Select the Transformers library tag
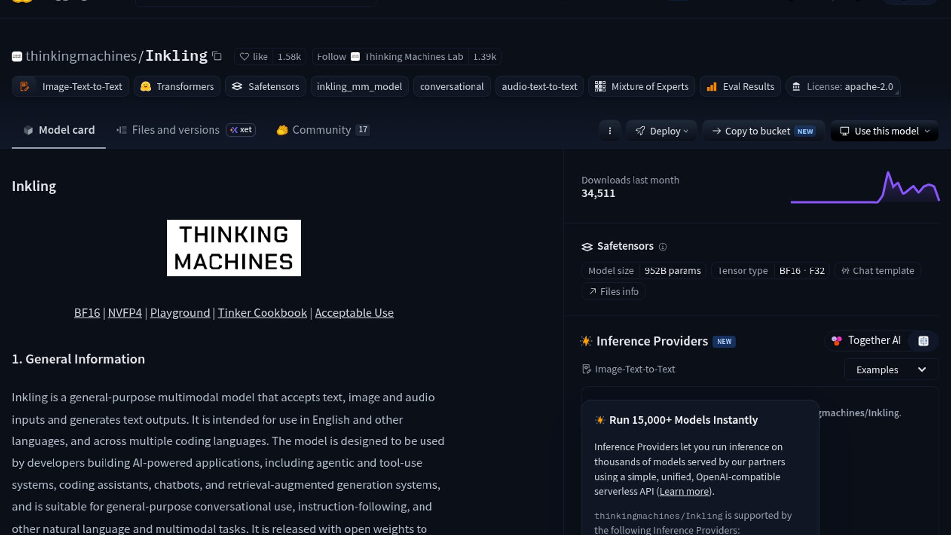This screenshot has width=951, height=535. 177,86
